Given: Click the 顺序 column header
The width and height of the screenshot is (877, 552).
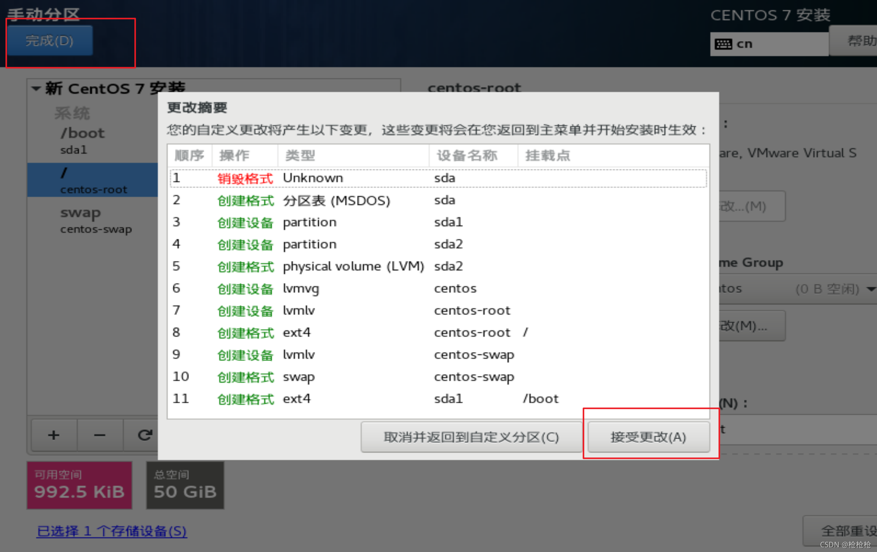Looking at the screenshot, I should tap(190, 156).
